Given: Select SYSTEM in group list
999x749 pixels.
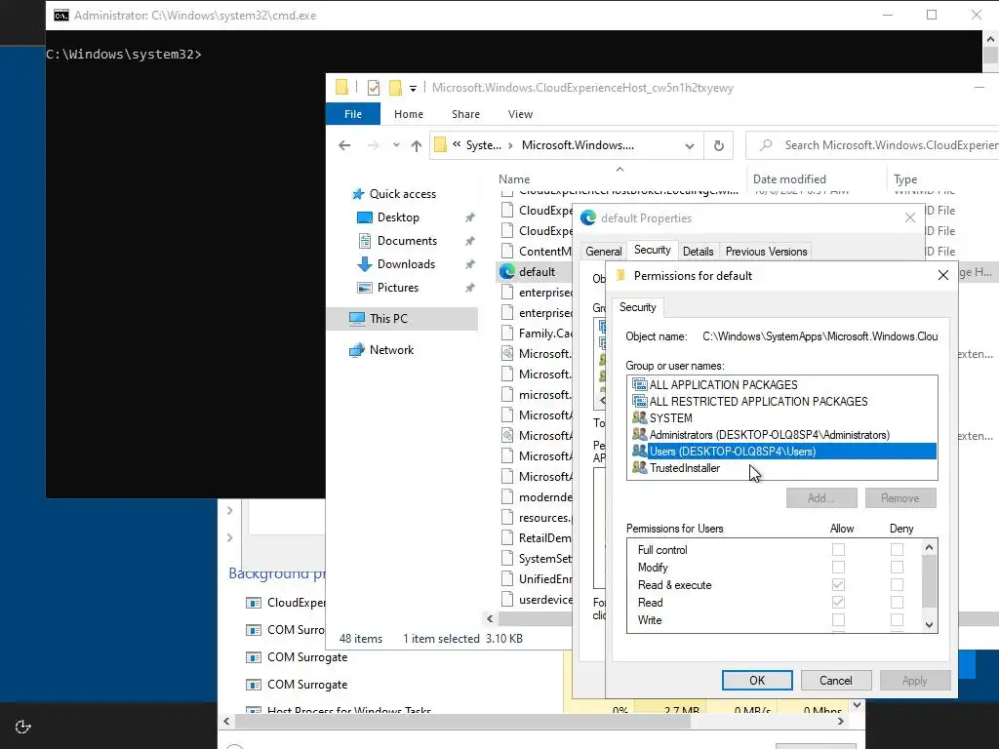Looking at the screenshot, I should click(x=670, y=417).
